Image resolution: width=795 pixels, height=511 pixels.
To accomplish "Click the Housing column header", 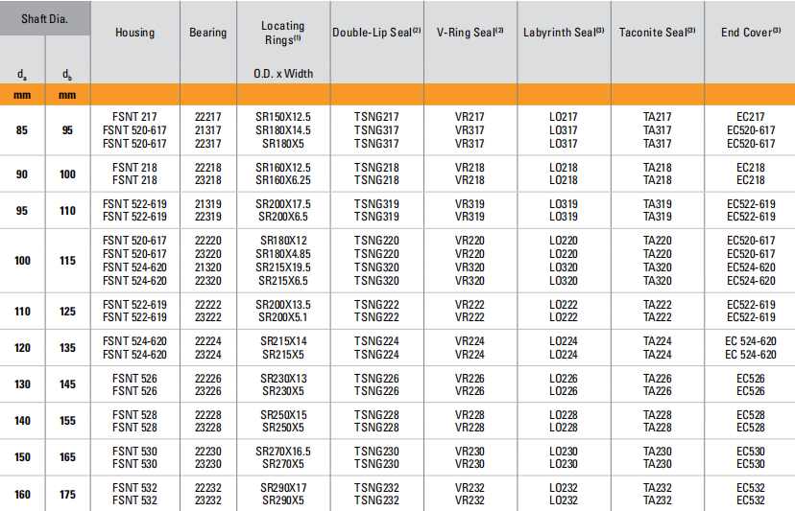I will (134, 33).
